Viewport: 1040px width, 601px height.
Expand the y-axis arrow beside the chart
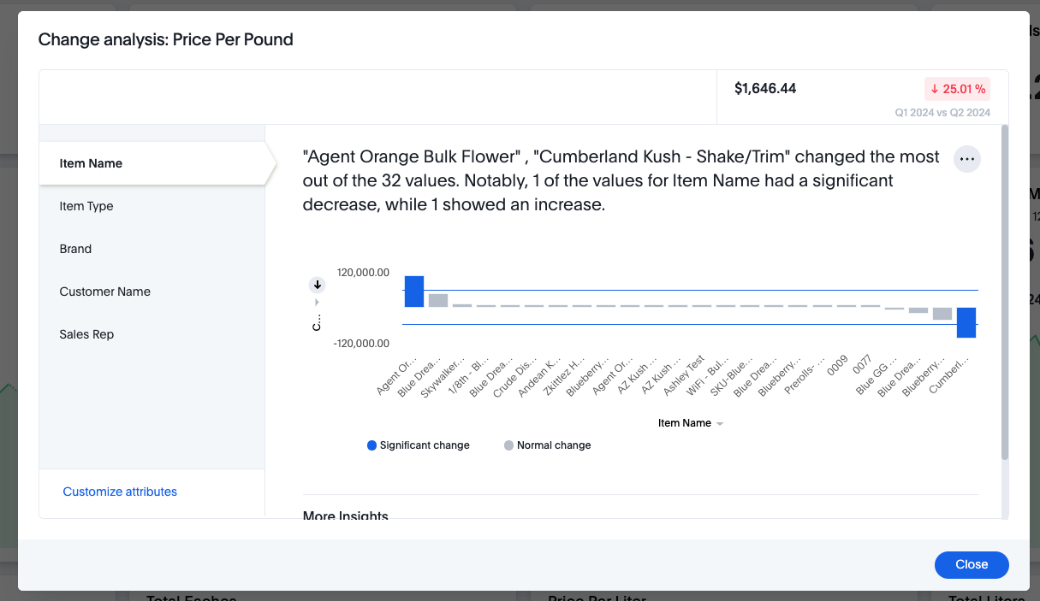click(x=317, y=302)
